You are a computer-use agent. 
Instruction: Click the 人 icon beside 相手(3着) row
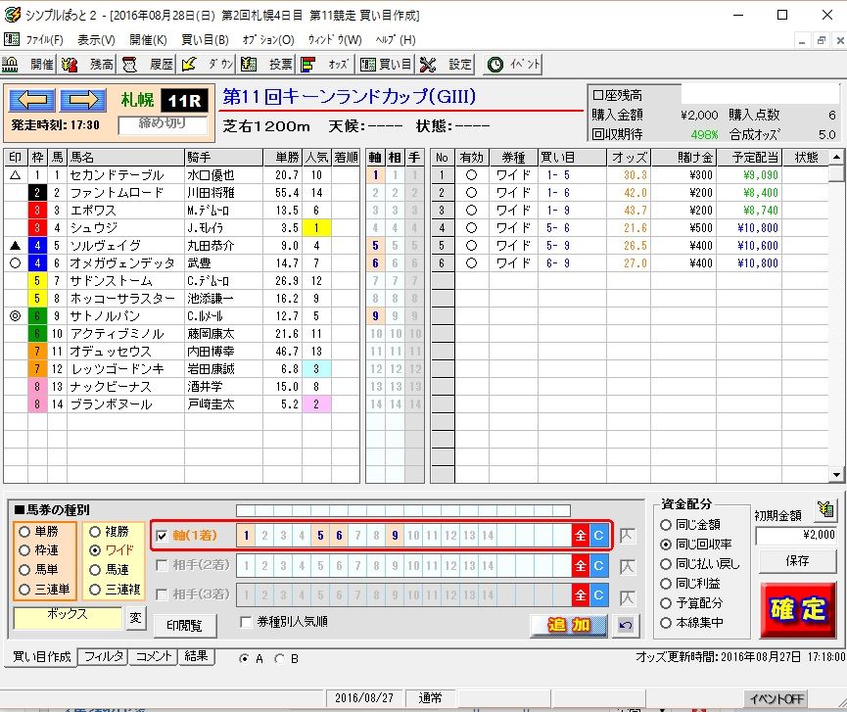(x=627, y=597)
